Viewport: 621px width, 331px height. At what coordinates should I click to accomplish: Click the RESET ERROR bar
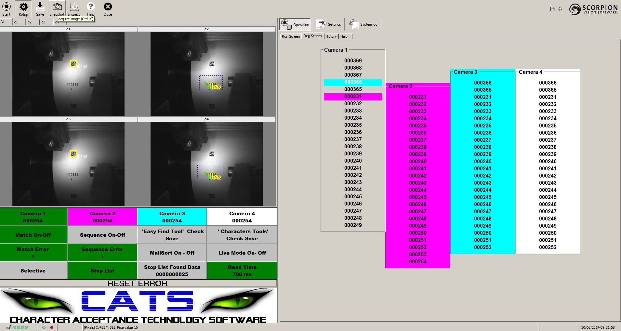[x=138, y=283]
